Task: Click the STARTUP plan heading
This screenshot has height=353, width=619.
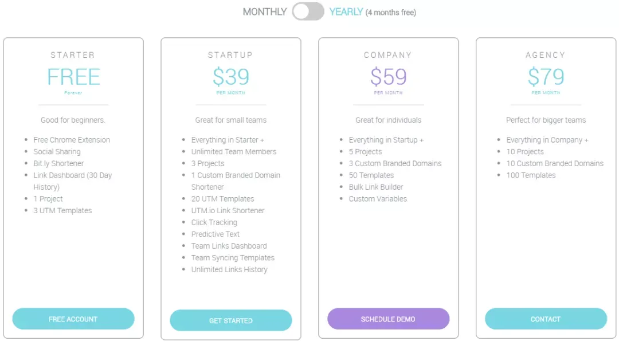Action: (230, 55)
